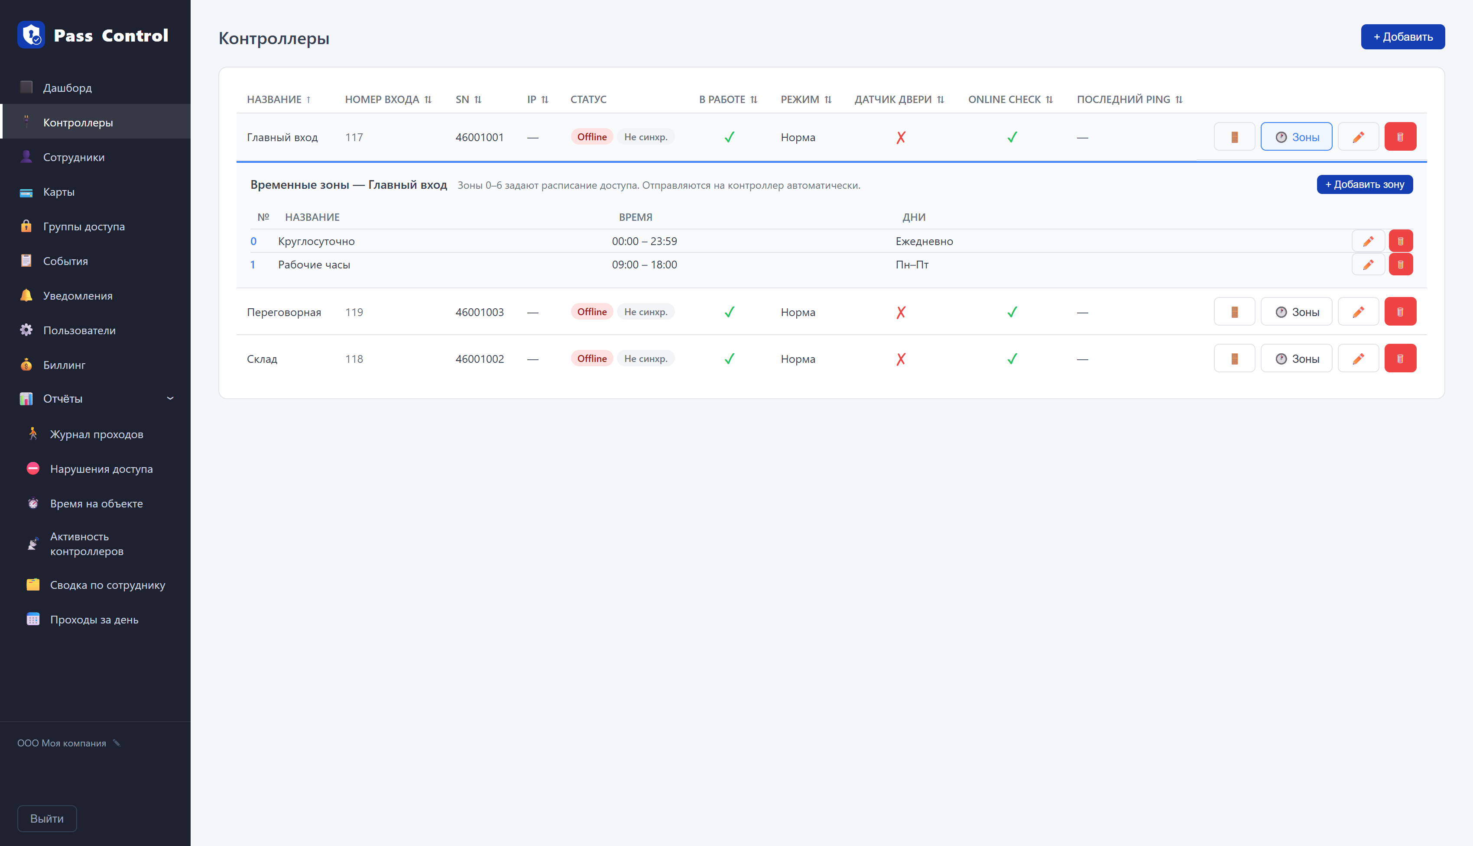Open zone number 0 link

pyautogui.click(x=253, y=241)
